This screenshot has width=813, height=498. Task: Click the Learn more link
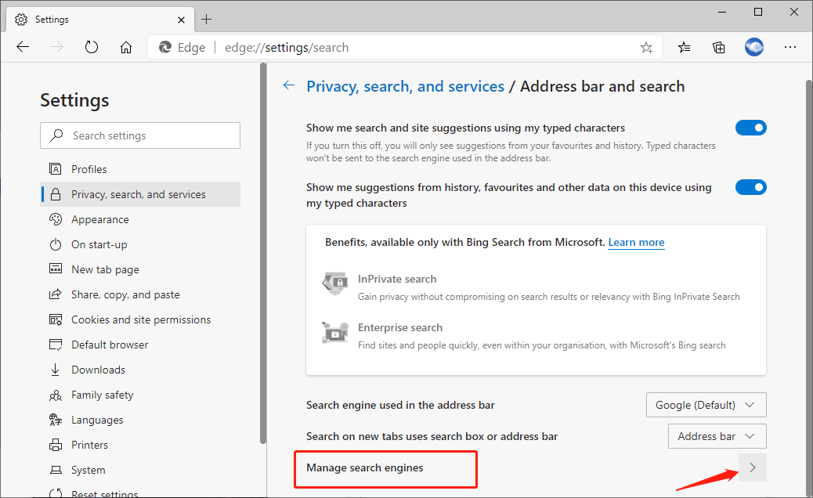click(636, 242)
